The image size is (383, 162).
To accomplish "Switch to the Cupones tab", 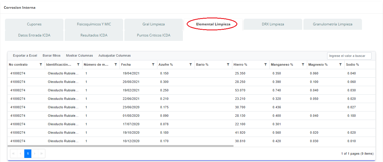I will point(34,24).
